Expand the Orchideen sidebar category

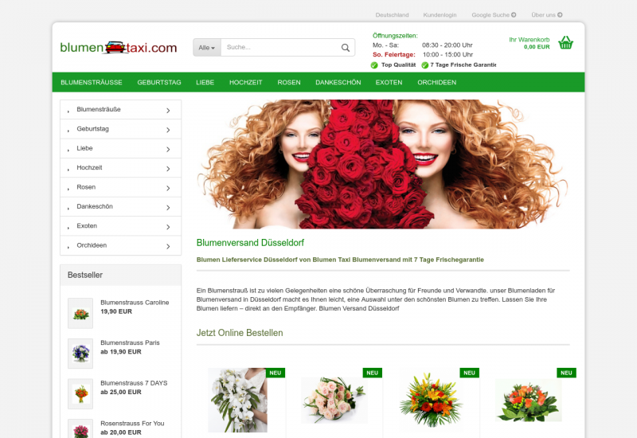[121, 245]
